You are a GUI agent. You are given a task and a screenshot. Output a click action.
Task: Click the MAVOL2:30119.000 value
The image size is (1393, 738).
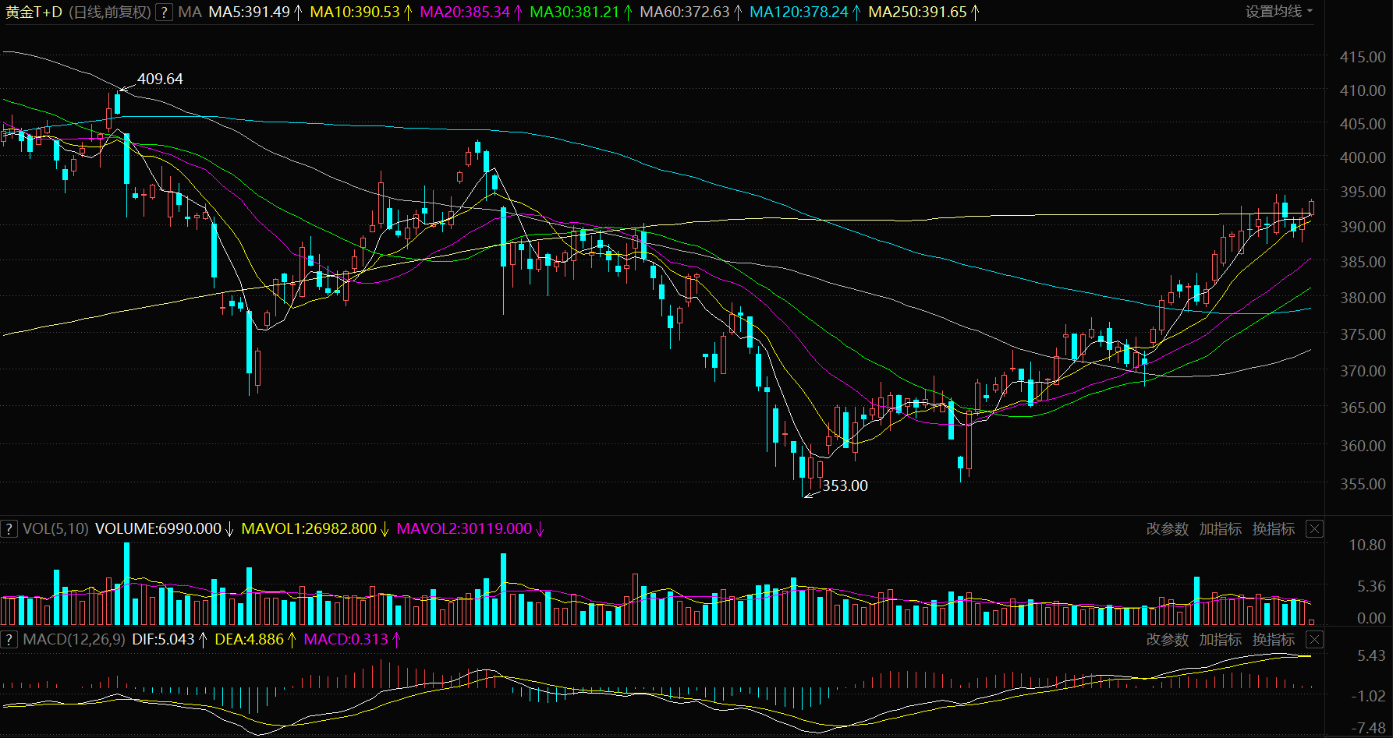[464, 529]
